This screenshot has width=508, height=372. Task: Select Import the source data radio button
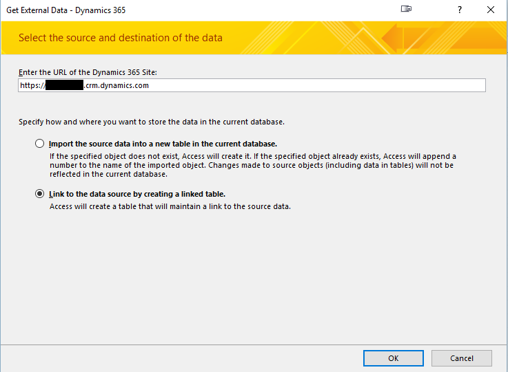pos(39,144)
